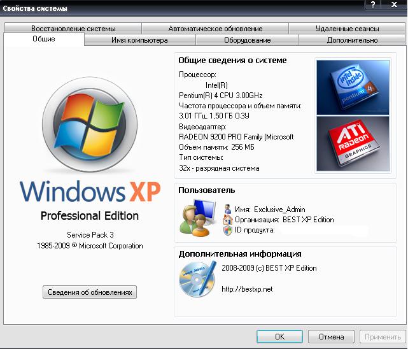The width and height of the screenshot is (408, 349).
Task: Go to the Удаленные сеансы tab
Action: tap(347, 29)
